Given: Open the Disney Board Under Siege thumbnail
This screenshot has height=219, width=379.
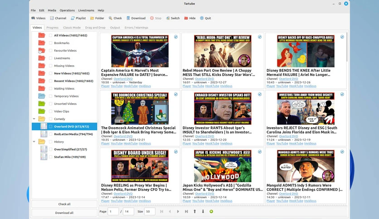Looking at the screenshot, I should tap(140, 166).
